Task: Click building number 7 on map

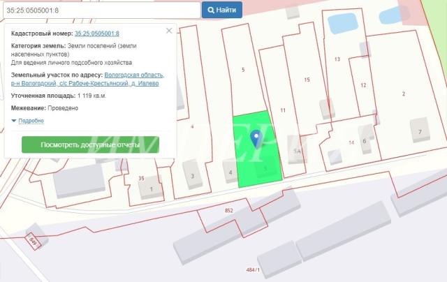Action: 420,131
